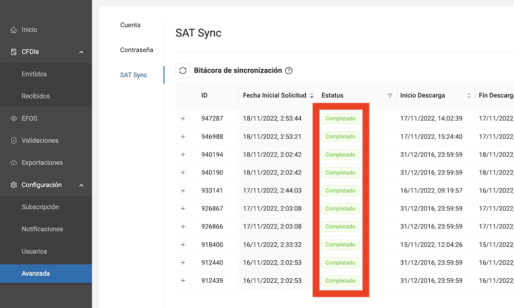Sort by Fecha Inicial Solicitud arrows

coord(311,95)
